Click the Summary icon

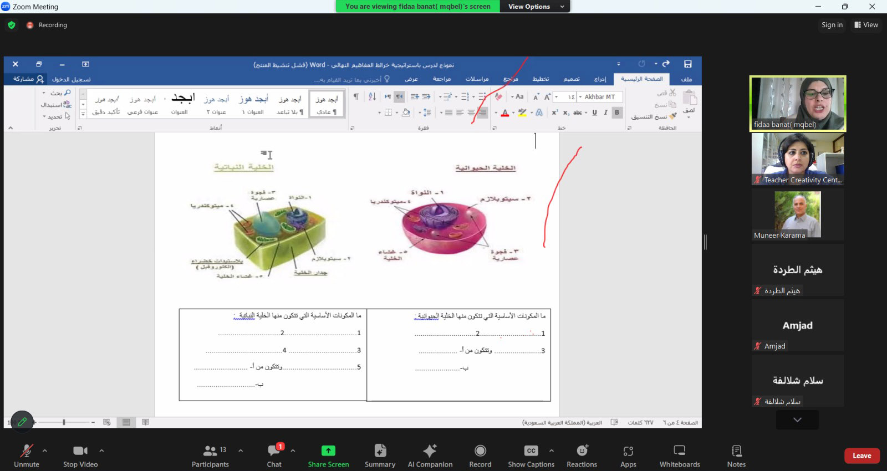pos(380,455)
